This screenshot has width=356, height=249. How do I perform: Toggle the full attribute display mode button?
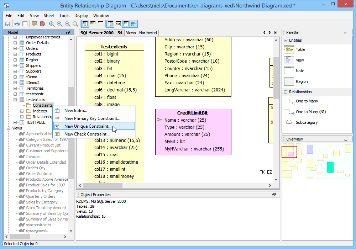85,24
